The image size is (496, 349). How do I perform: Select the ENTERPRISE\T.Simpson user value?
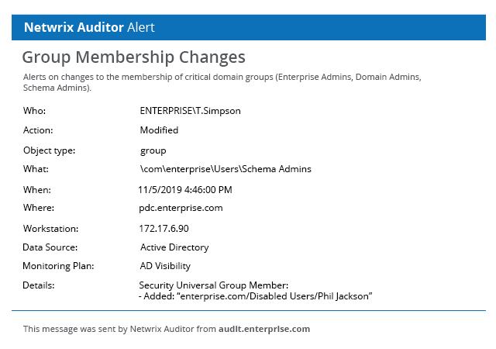coord(190,111)
